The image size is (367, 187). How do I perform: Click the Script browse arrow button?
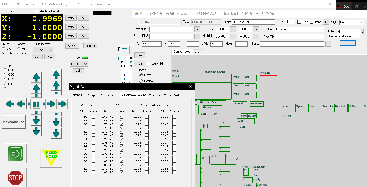tap(328, 44)
